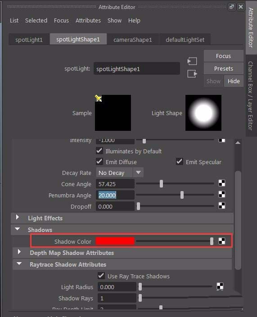Switch to the spotLightShape1 tab

(x=78, y=39)
